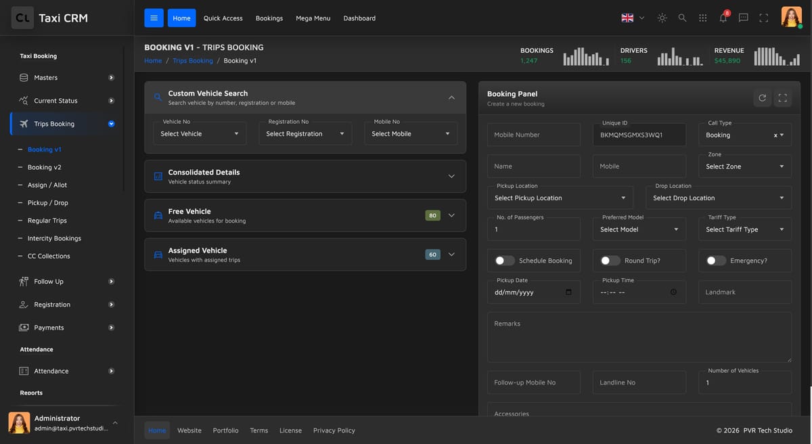Click the Attendance sidebar icon

[x=24, y=371]
